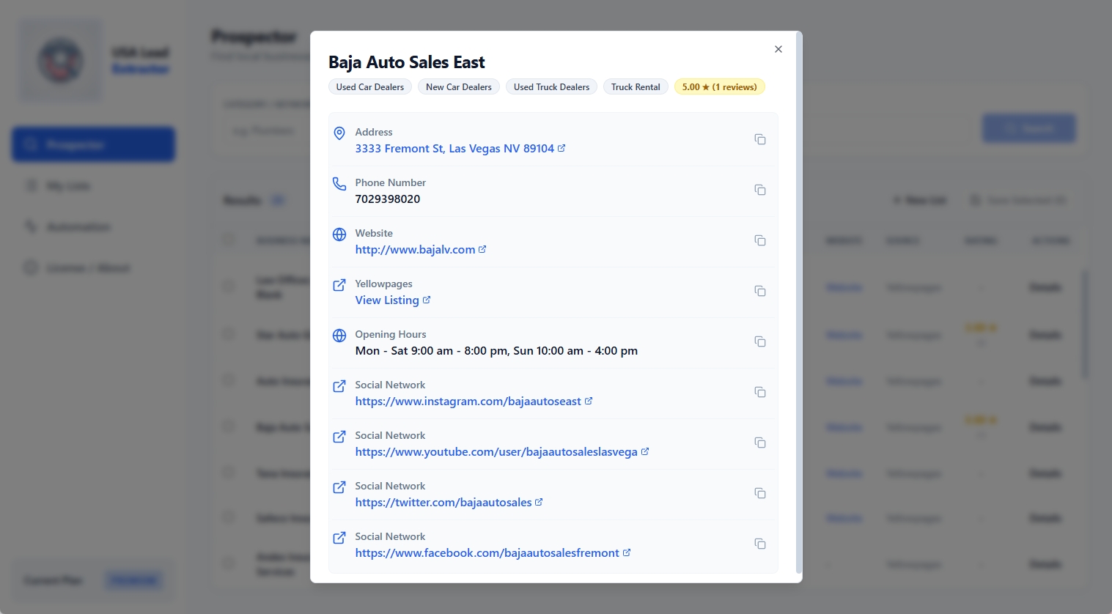
Task: Click the Used Car Dealers category tag
Action: 370,86
